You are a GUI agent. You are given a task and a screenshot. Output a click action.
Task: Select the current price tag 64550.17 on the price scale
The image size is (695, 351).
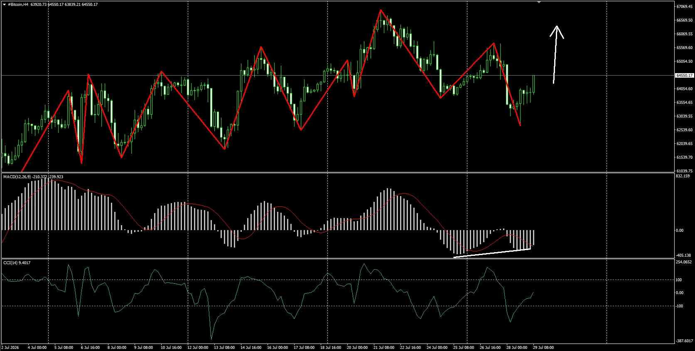click(x=684, y=76)
